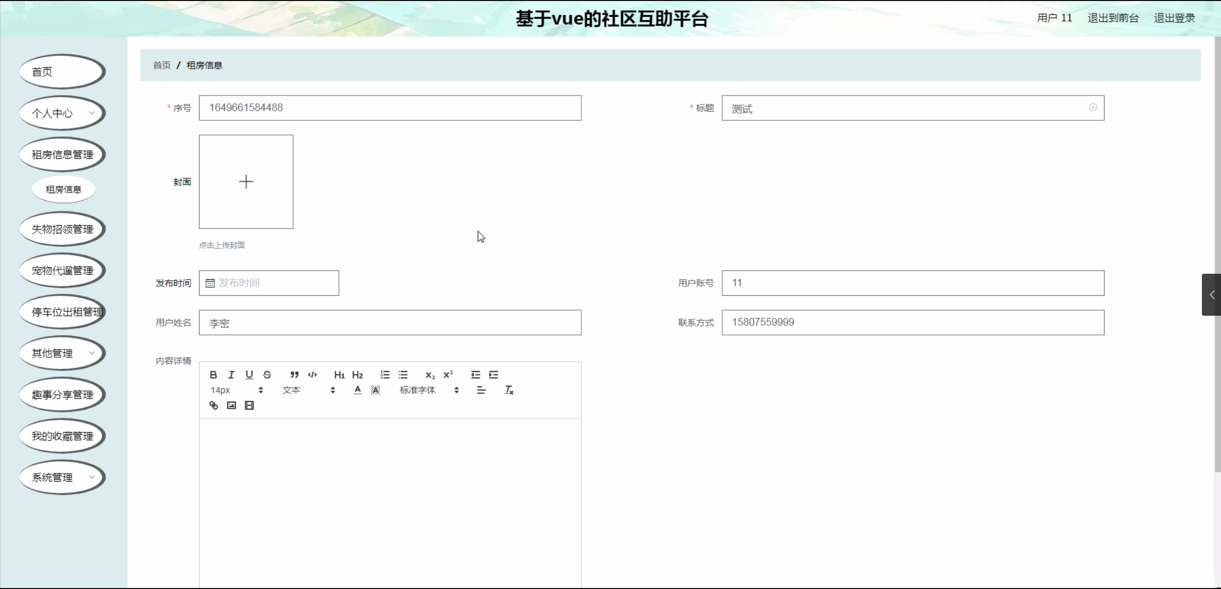1221x589 pixels.
Task: Toggle bold formatting in the editor
Action: tap(213, 375)
